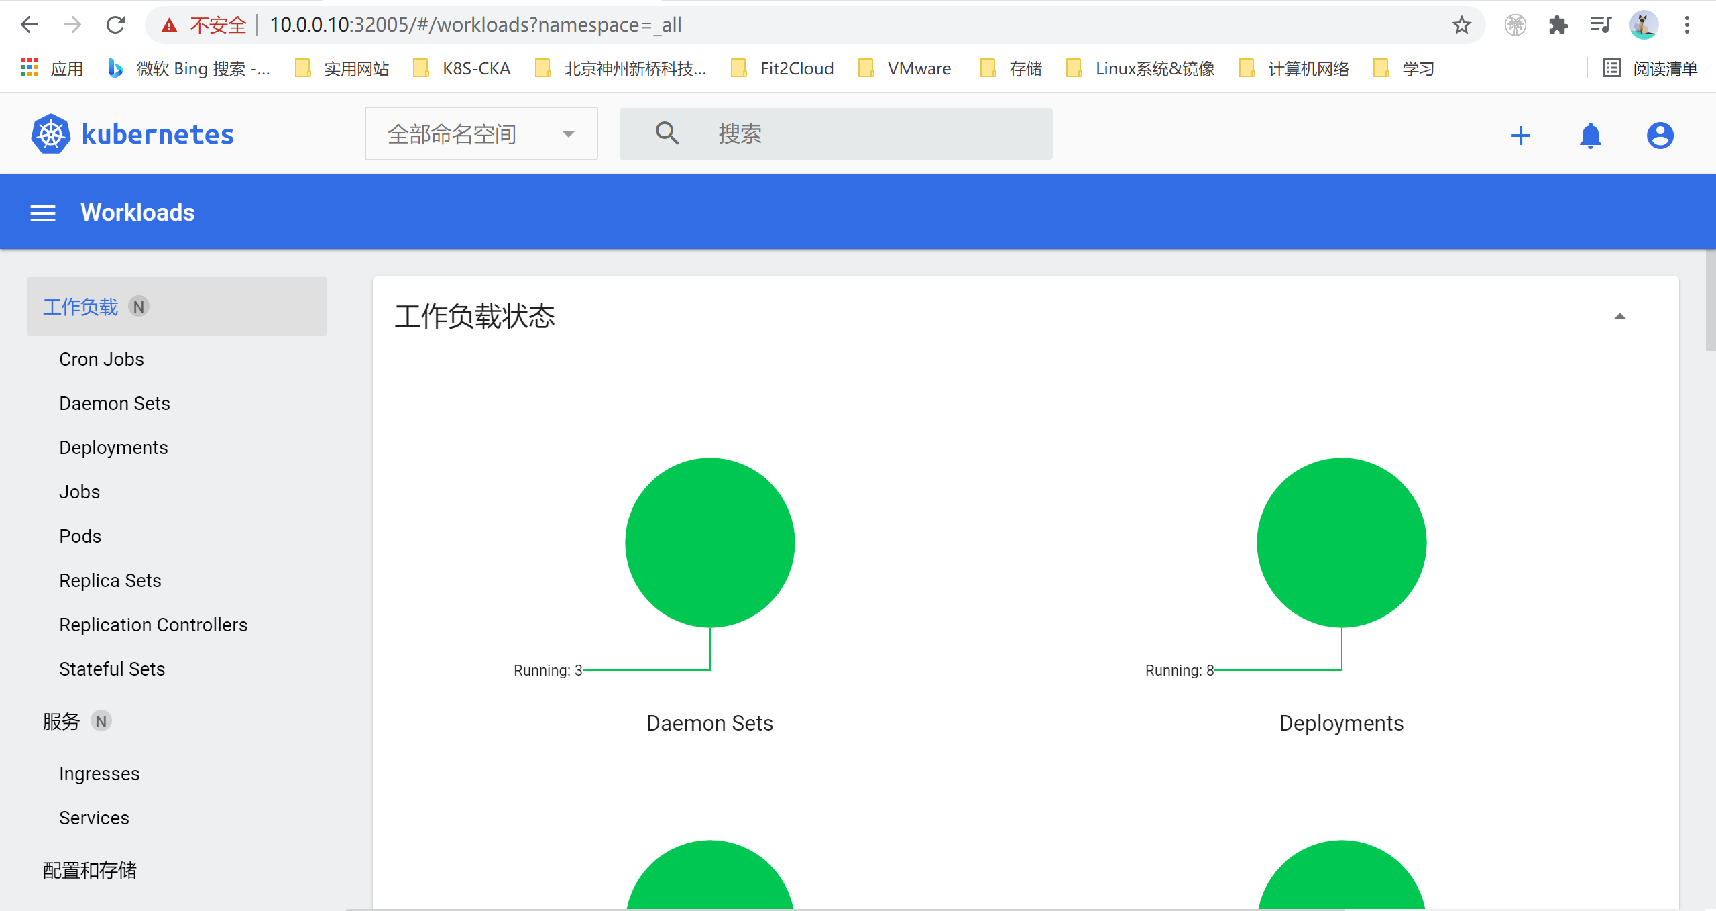Click the Chrome profile avatar
The height and width of the screenshot is (911, 1716).
1644,25
